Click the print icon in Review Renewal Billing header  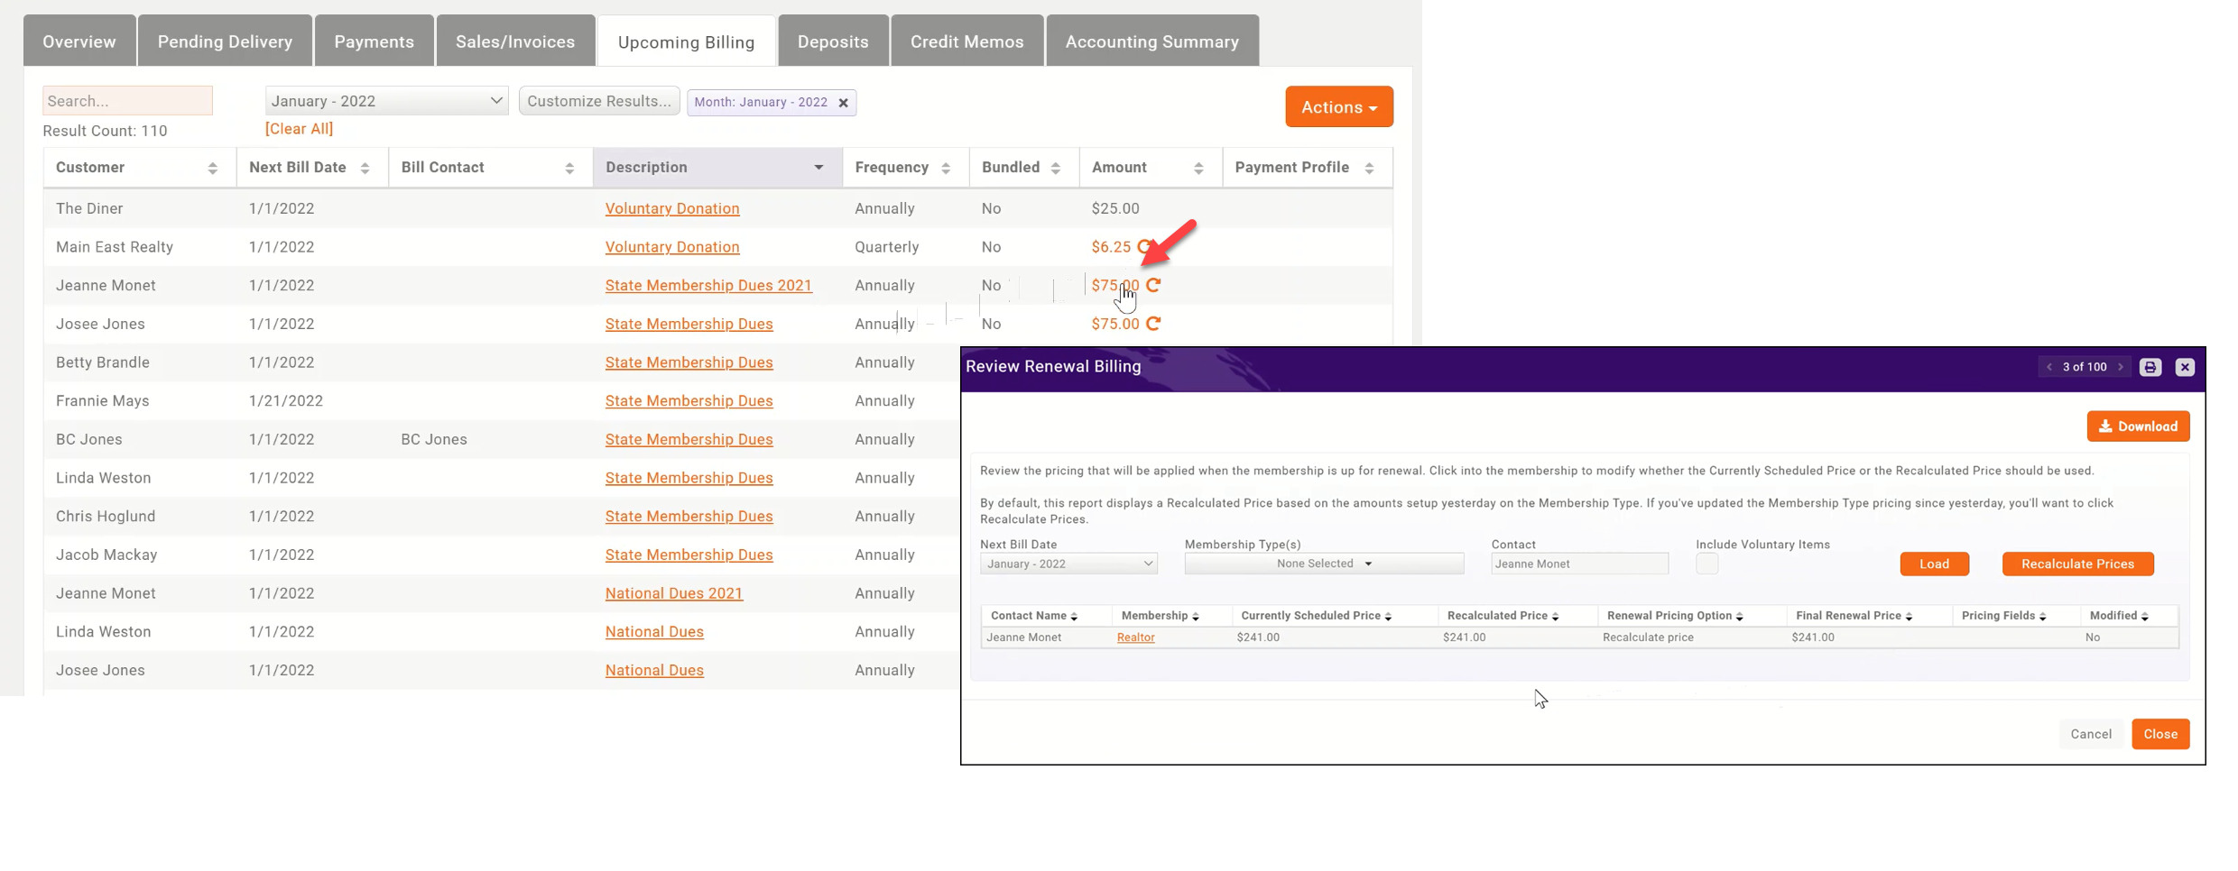point(2150,367)
